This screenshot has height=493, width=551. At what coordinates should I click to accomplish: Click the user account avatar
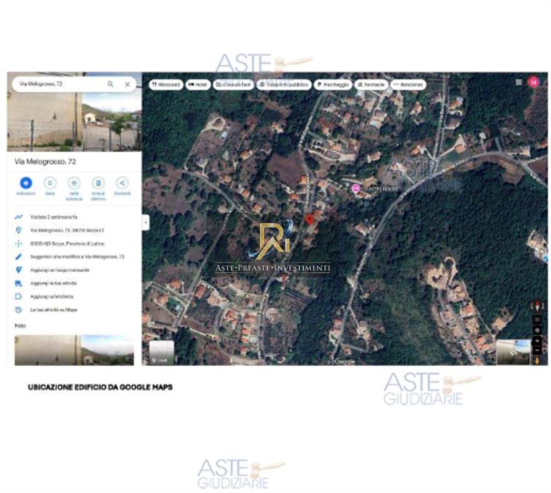coord(533,82)
